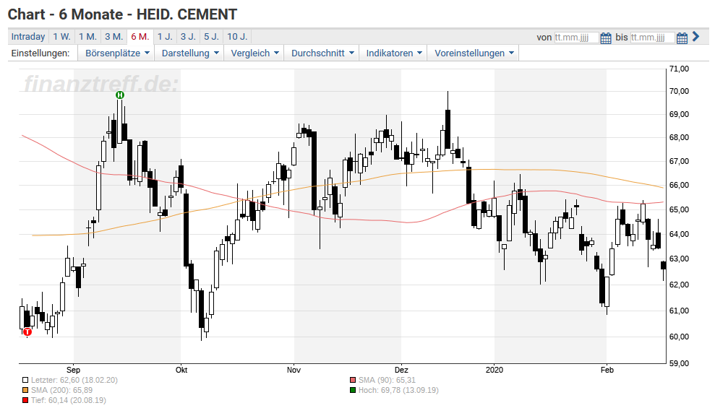The height and width of the screenshot is (416, 715).
Task: Click the 59,00 price axis label
Action: tap(679, 363)
